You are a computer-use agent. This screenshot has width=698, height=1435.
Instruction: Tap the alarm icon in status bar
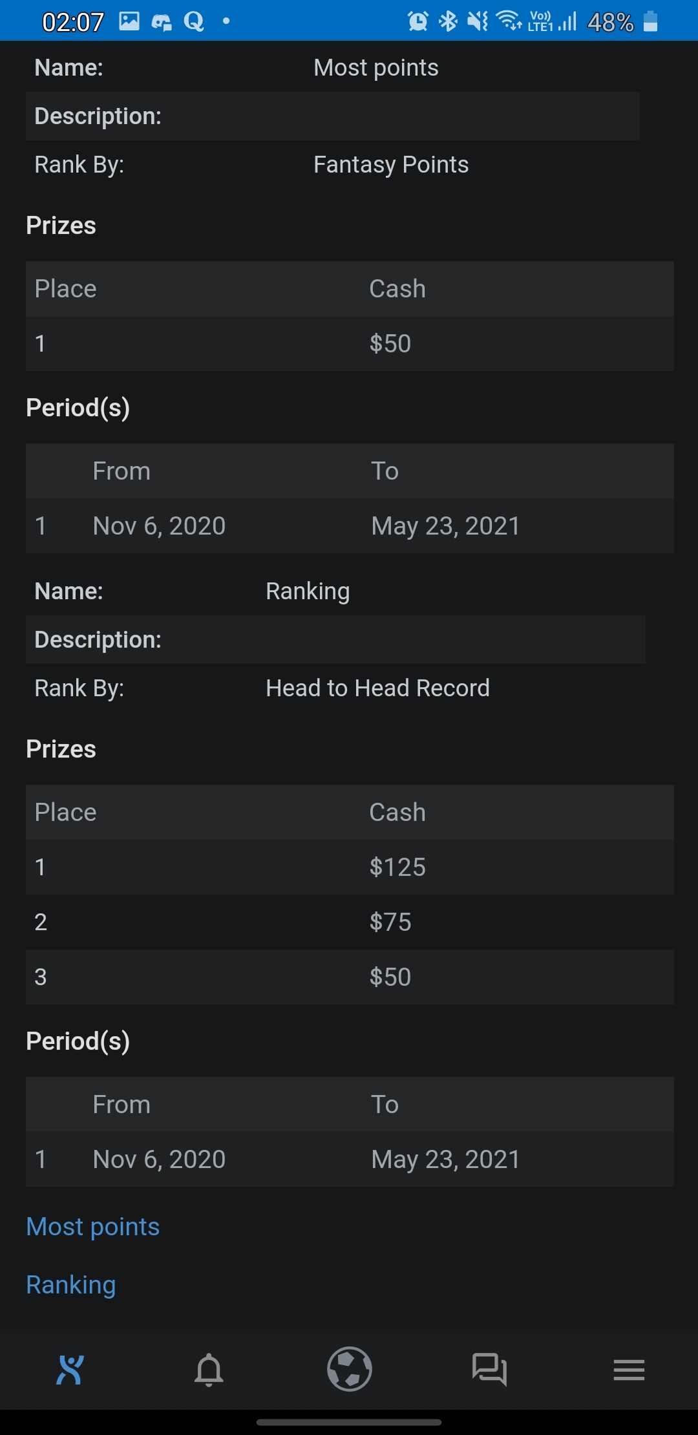coord(418,22)
